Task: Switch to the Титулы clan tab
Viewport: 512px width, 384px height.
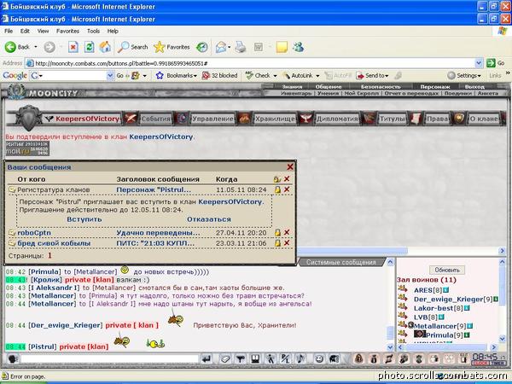Action: (392, 119)
